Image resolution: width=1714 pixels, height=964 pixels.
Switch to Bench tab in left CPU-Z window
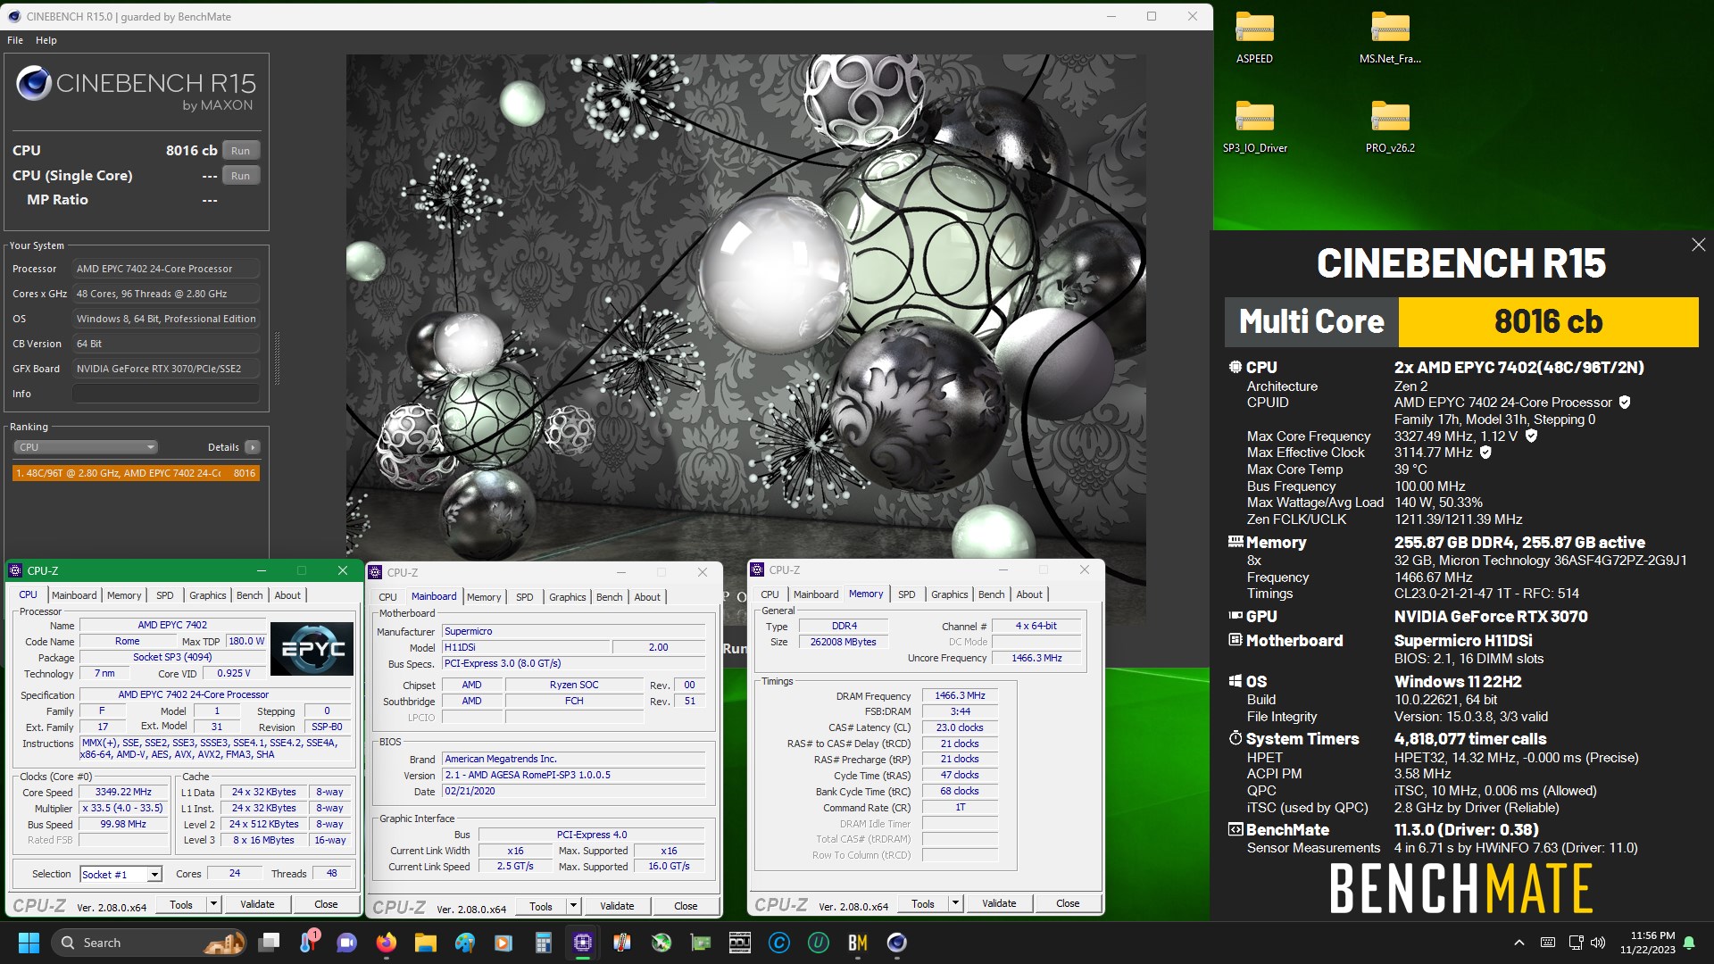point(250,595)
